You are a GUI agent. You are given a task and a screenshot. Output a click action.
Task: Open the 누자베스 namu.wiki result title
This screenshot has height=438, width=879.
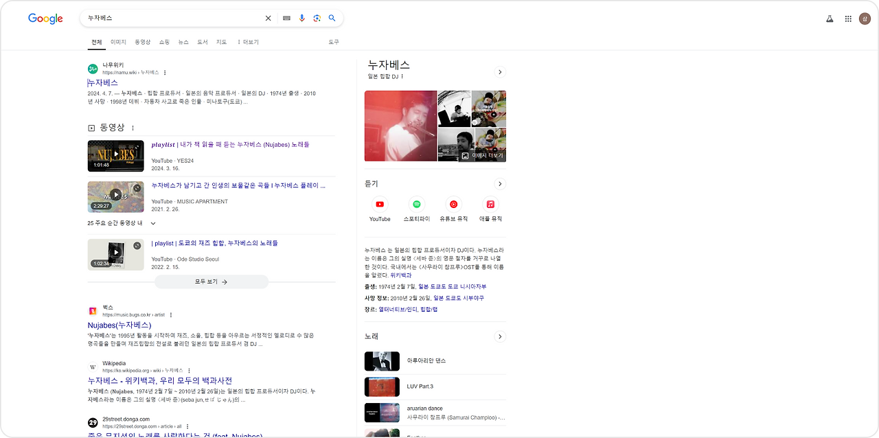pyautogui.click(x=103, y=82)
